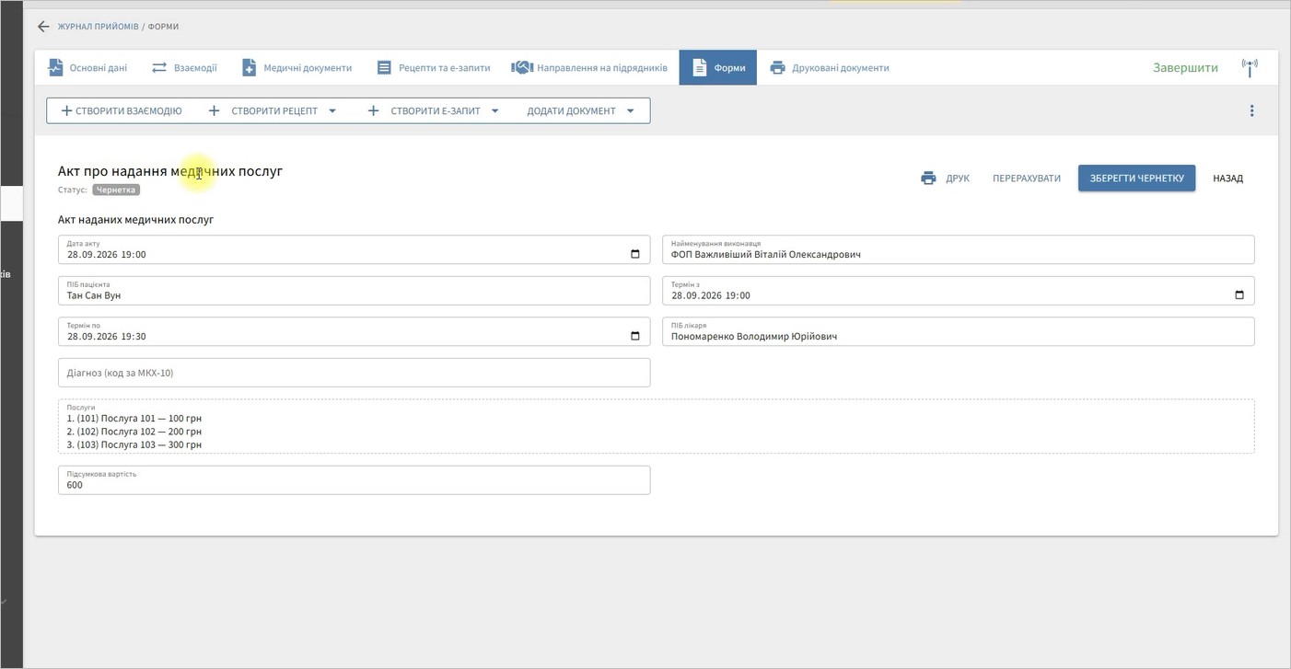Open Направлення на підрядників tab
Viewport: 1291px width, 669px height.
point(589,67)
